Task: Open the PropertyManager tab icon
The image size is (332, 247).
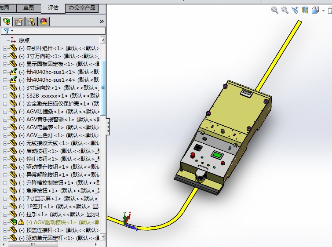Action: (19, 22)
